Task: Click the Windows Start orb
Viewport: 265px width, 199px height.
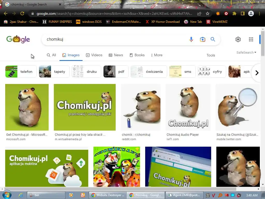Action: [x=7, y=195]
